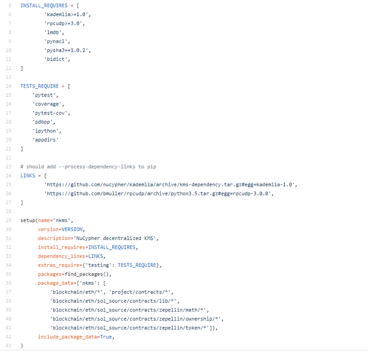
Task: Click the 'blockchain/eth/*' string on line 37
Action: coord(76,292)
